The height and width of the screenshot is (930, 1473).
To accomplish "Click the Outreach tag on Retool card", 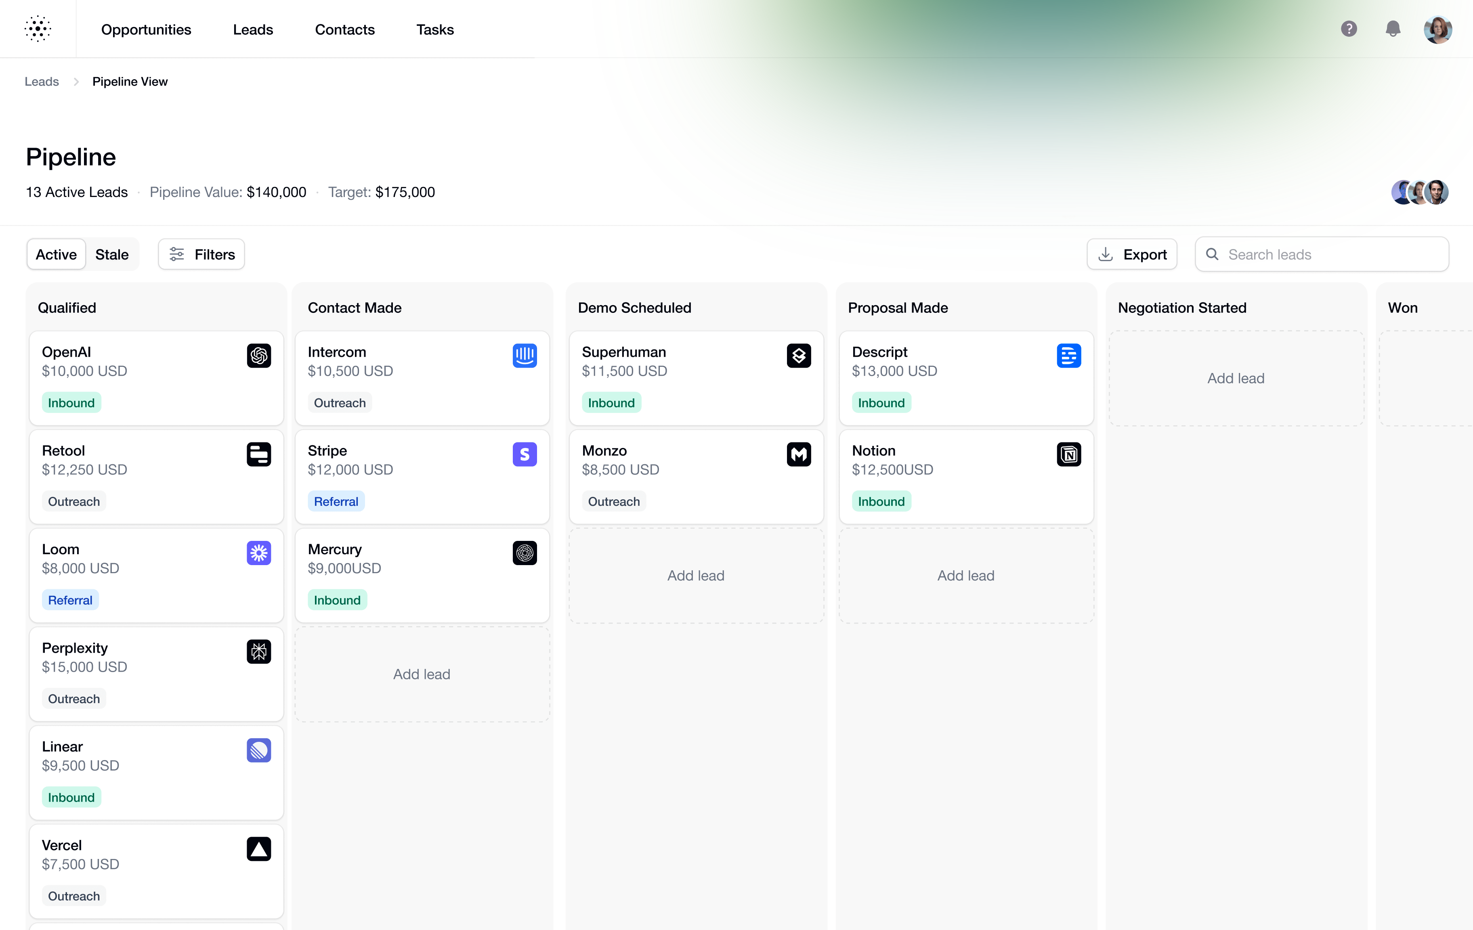I will [x=74, y=501].
